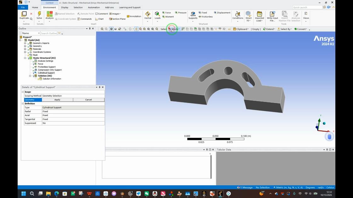Pin the Tabular Data panel
Screen dimensions: 353x198
click(x=327, y=150)
